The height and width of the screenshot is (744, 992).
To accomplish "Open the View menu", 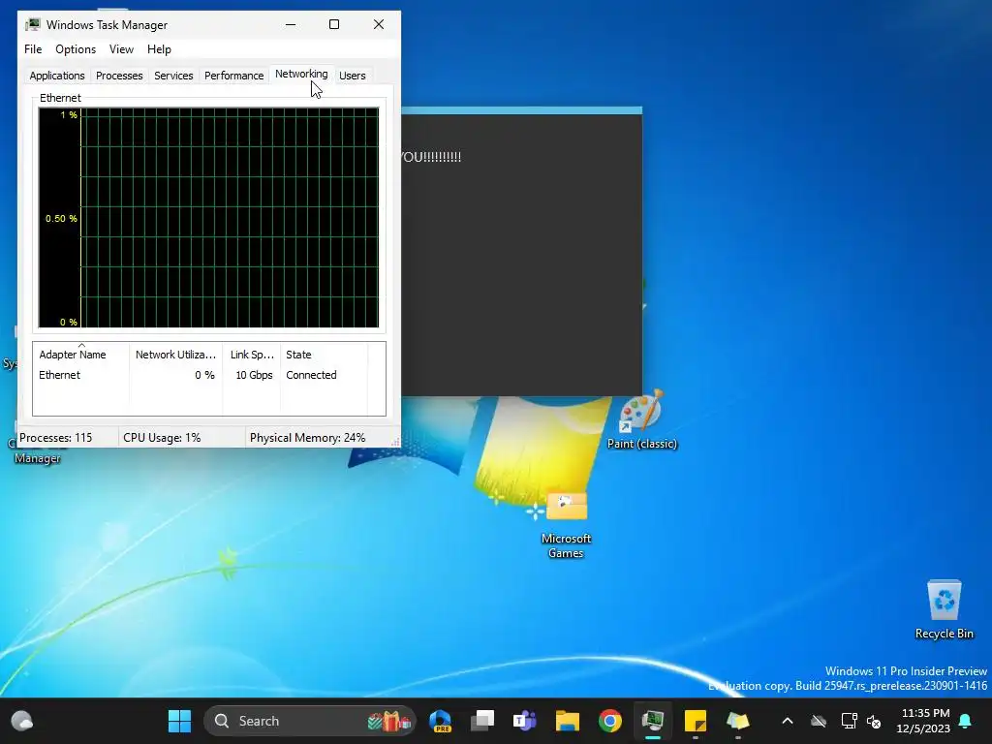I will (121, 49).
